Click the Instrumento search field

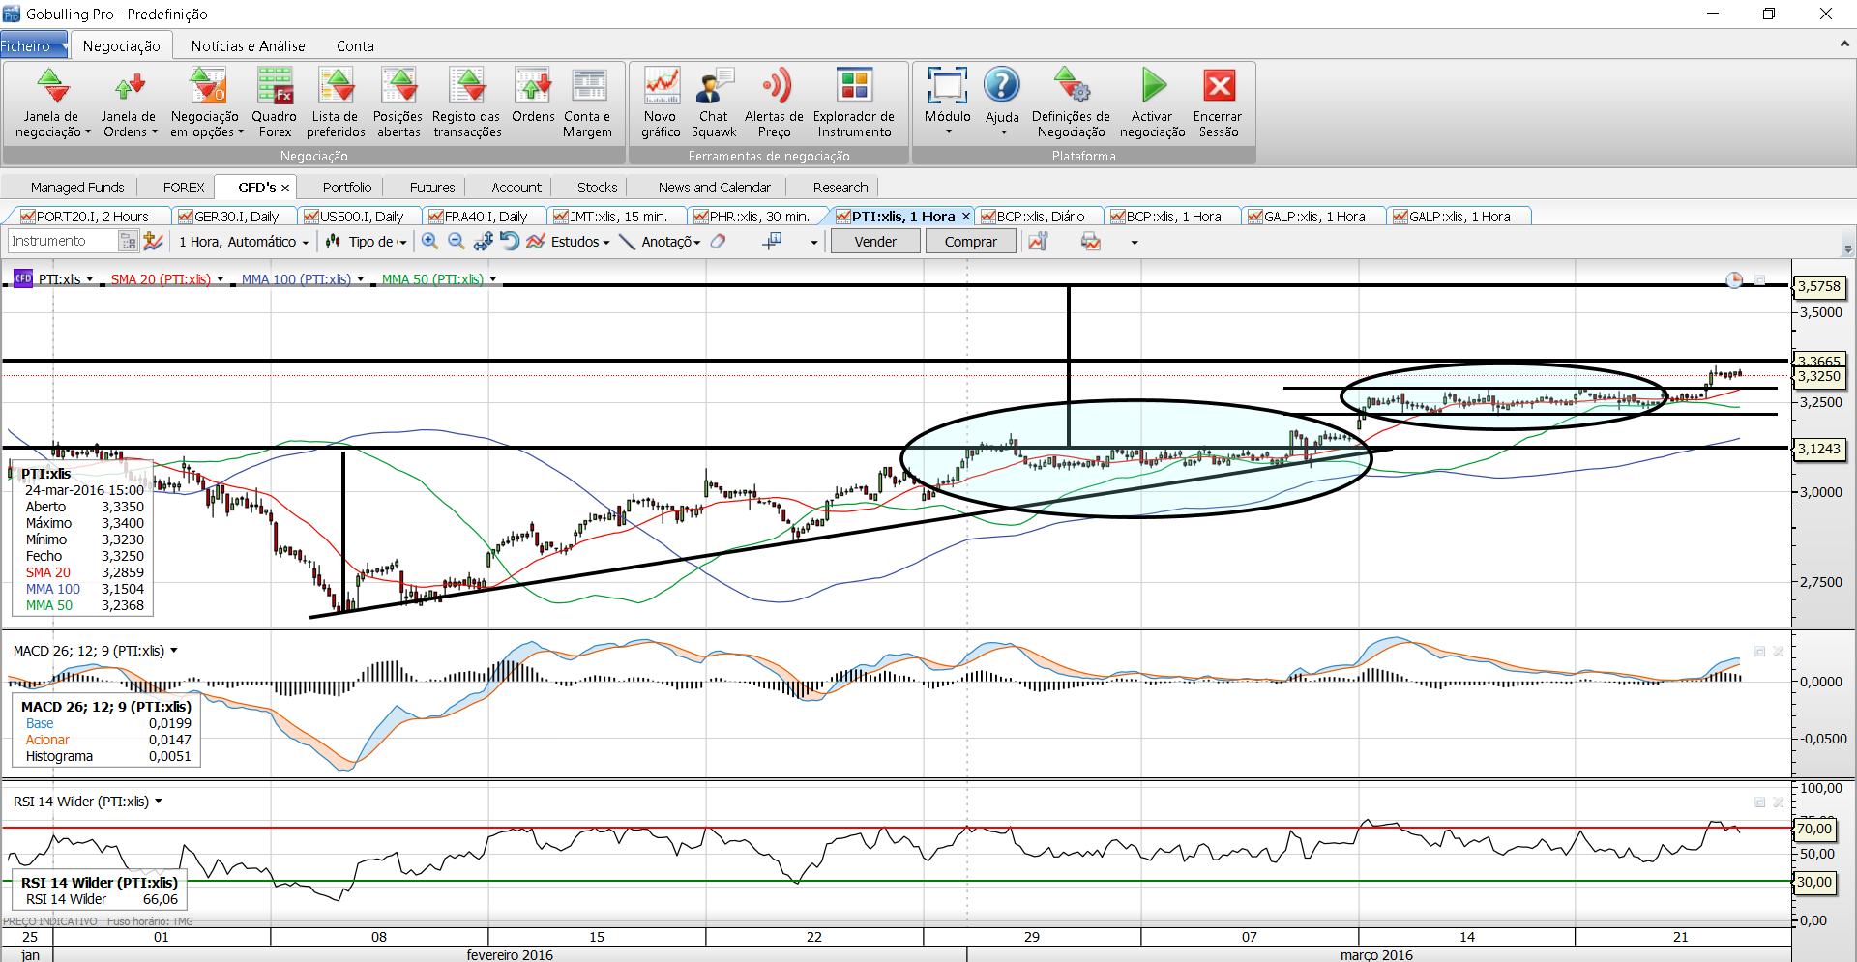63,242
